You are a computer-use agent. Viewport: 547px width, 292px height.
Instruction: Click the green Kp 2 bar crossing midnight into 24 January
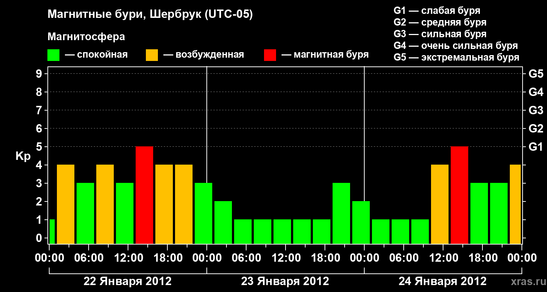point(361,222)
